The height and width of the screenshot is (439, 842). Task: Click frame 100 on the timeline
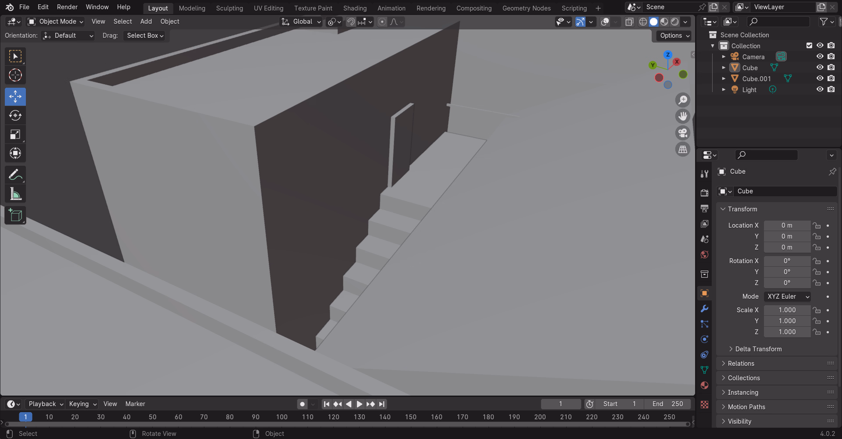tap(282, 417)
